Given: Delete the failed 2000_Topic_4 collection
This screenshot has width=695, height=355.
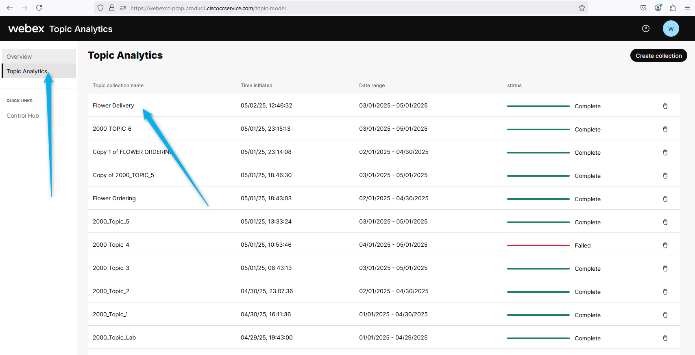Looking at the screenshot, I should (665, 245).
